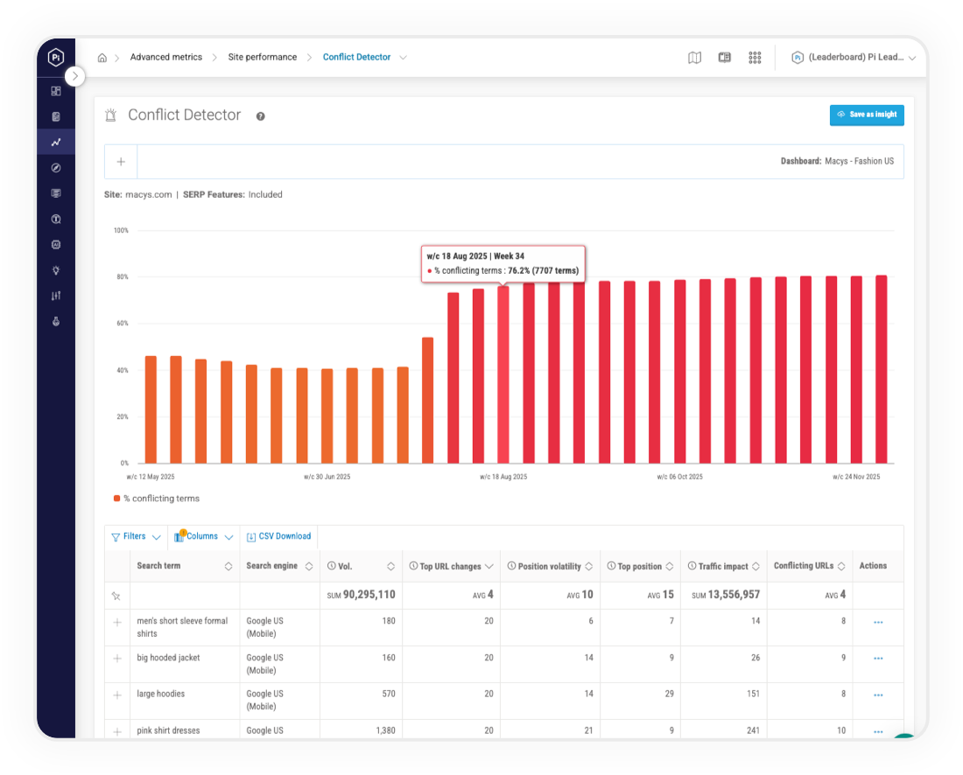This screenshot has width=963, height=775.
Task: Click the Pi logo at sidebar top
Action: click(56, 56)
